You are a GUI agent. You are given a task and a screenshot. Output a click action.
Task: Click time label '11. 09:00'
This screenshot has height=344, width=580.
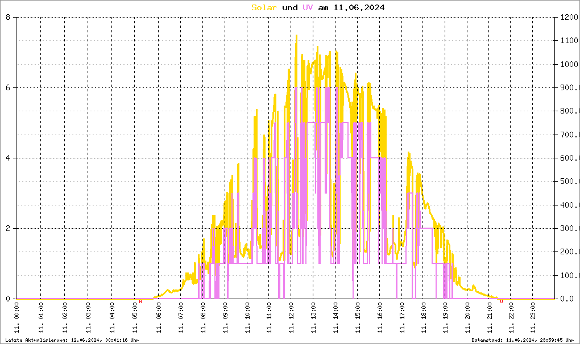pyautogui.click(x=225, y=317)
